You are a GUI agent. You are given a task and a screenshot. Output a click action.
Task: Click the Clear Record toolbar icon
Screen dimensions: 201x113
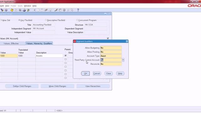click(46, 10)
